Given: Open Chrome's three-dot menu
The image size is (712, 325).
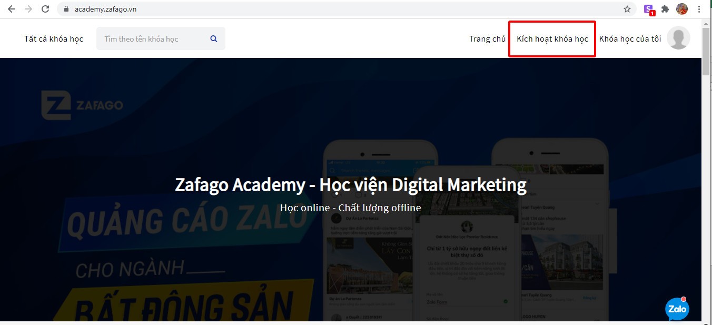Looking at the screenshot, I should (699, 9).
